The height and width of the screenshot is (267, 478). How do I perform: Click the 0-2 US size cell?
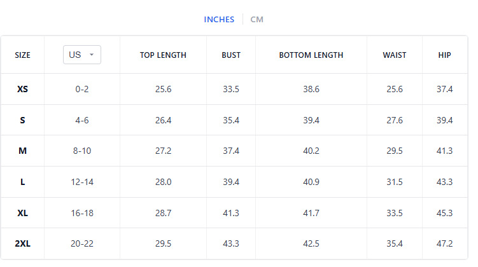tap(81, 89)
